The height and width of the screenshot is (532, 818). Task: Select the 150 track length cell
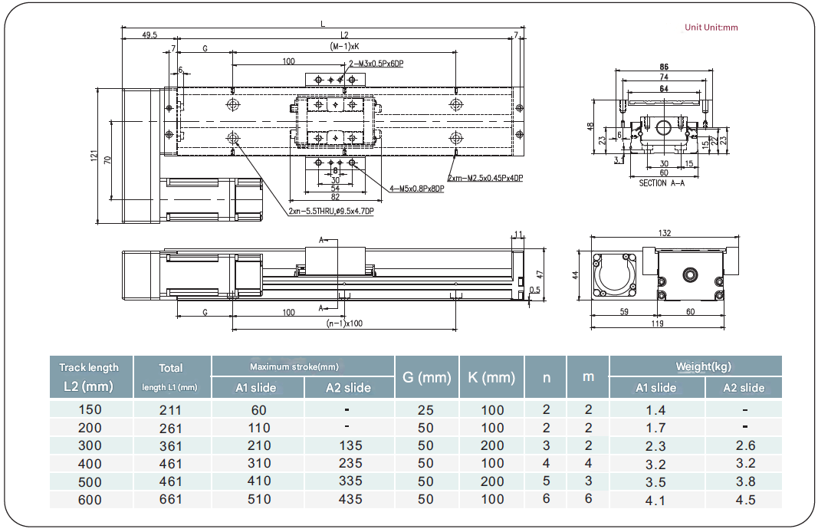click(90, 409)
